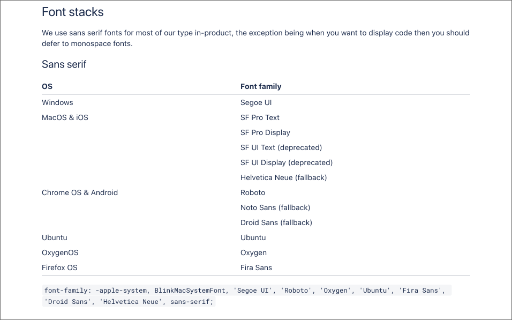Click the Windows row label
The width and height of the screenshot is (512, 320).
point(57,102)
